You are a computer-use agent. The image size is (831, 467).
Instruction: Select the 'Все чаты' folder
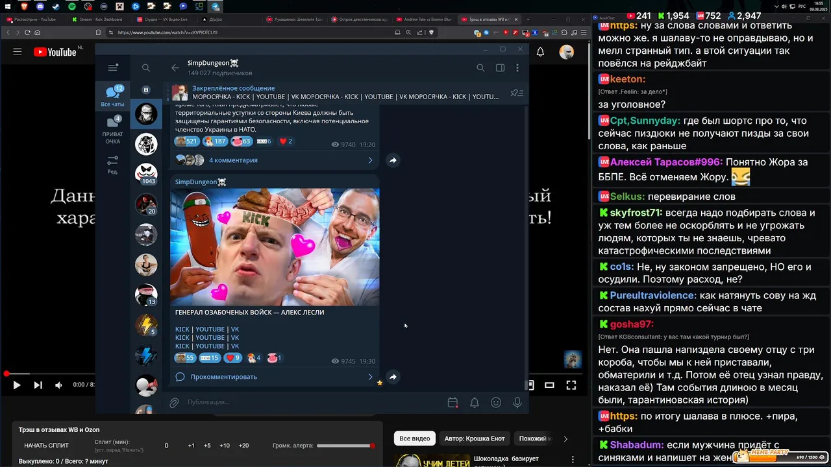pos(113,96)
